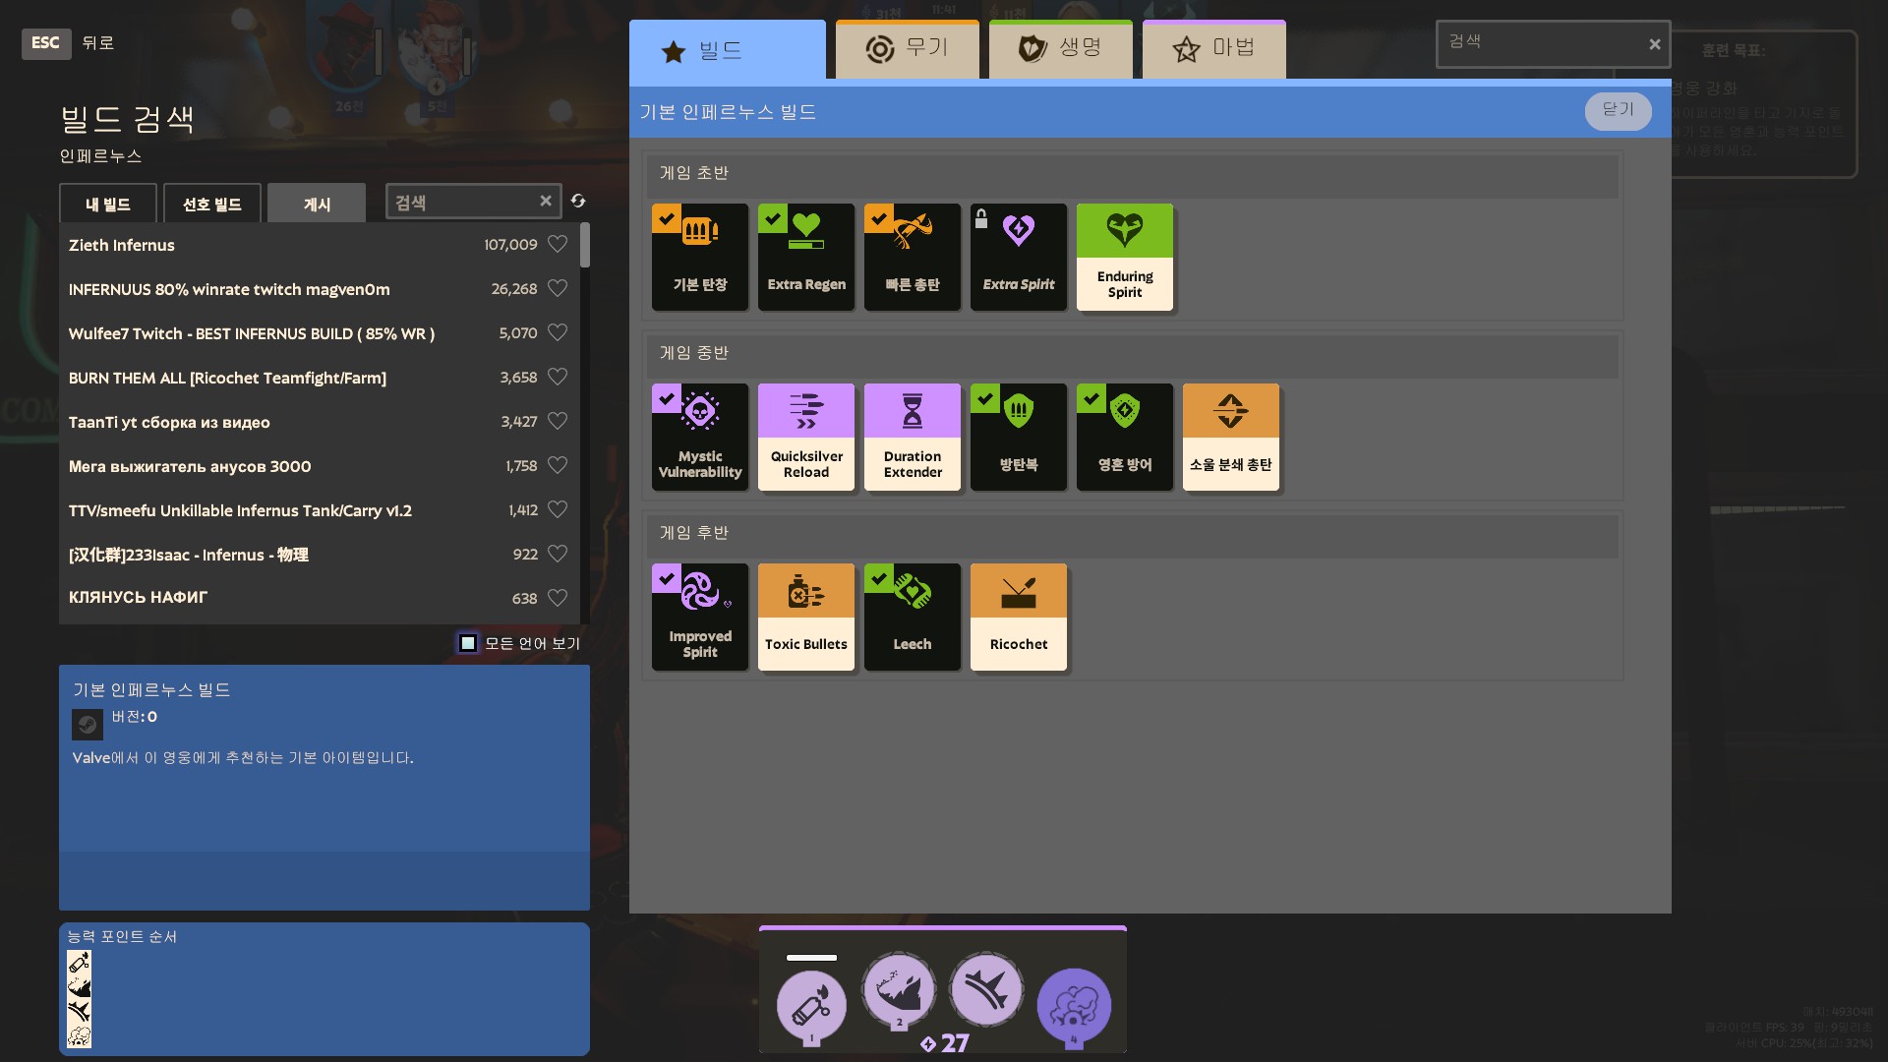Screen dimensions: 1888x1062
Task: Favorite the Мега выжигатель build
Action: (558, 465)
